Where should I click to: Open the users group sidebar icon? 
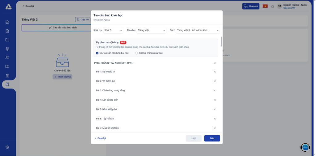(x=7, y=58)
